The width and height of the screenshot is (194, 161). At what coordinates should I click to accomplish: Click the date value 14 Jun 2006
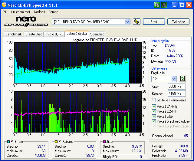click(x=174, y=56)
